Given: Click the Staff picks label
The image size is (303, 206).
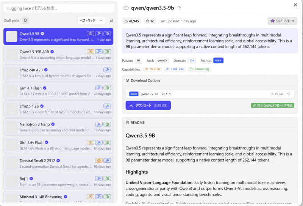Looking at the screenshot, I should (12, 20).
